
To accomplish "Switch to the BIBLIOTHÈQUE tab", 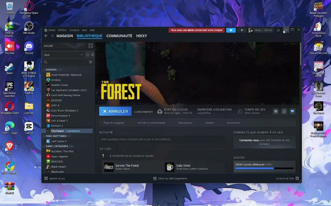I will click(89, 36).
